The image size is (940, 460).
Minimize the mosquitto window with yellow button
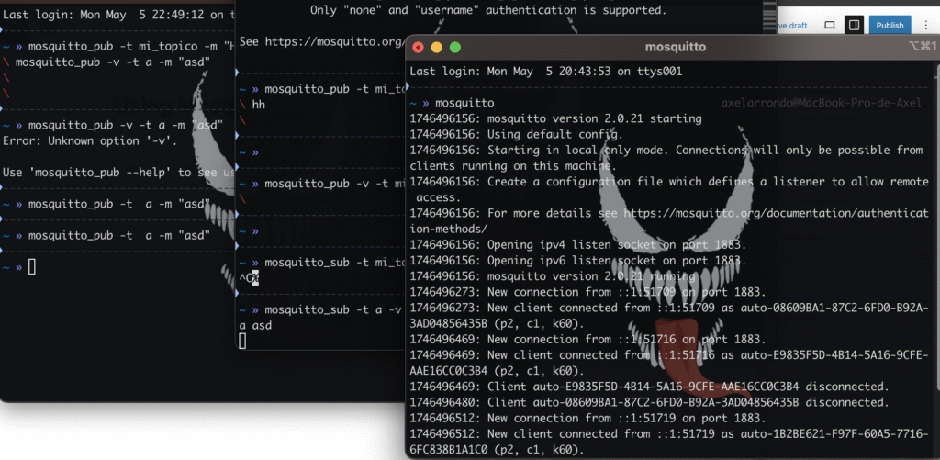tap(436, 48)
